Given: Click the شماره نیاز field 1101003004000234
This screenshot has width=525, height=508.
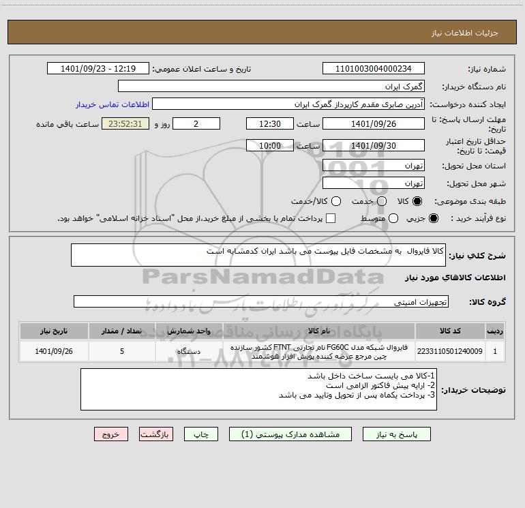Looking at the screenshot, I should coord(374,69).
